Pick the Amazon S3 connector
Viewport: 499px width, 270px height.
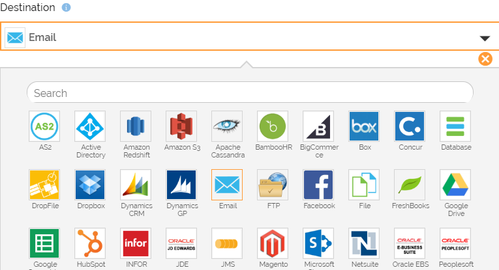(182, 126)
